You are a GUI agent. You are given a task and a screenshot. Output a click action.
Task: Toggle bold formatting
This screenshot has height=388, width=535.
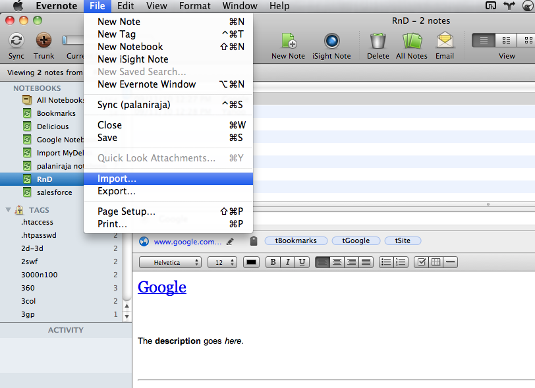click(273, 262)
